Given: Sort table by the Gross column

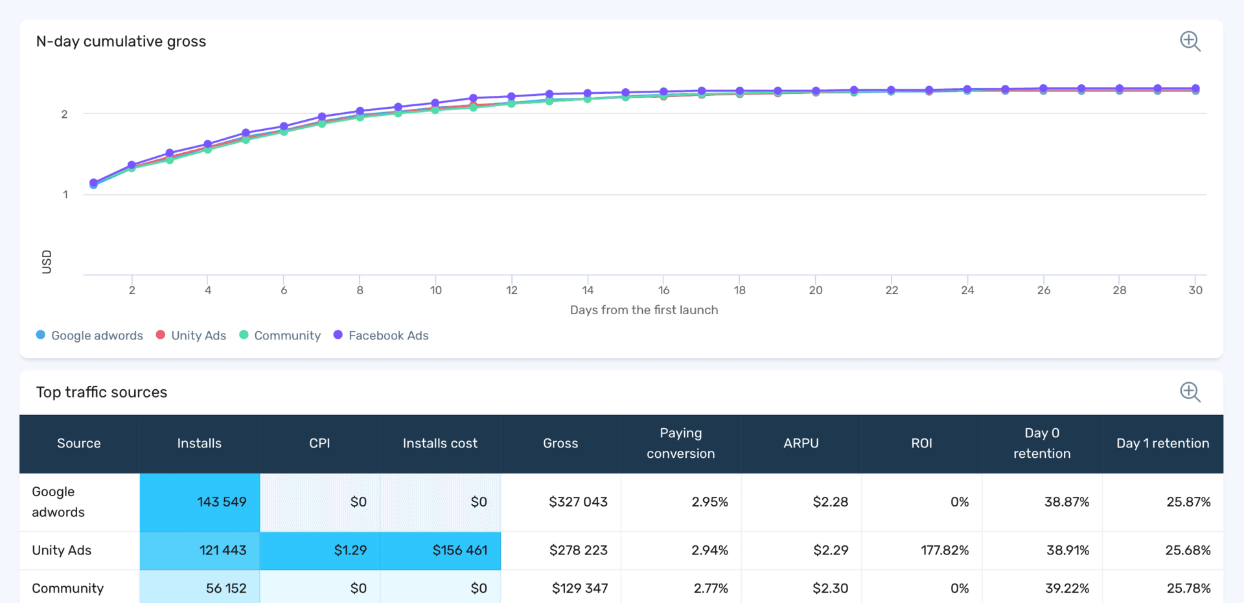Looking at the screenshot, I should 560,444.
